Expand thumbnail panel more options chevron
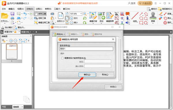The height and width of the screenshot is (110, 173). (29, 41)
